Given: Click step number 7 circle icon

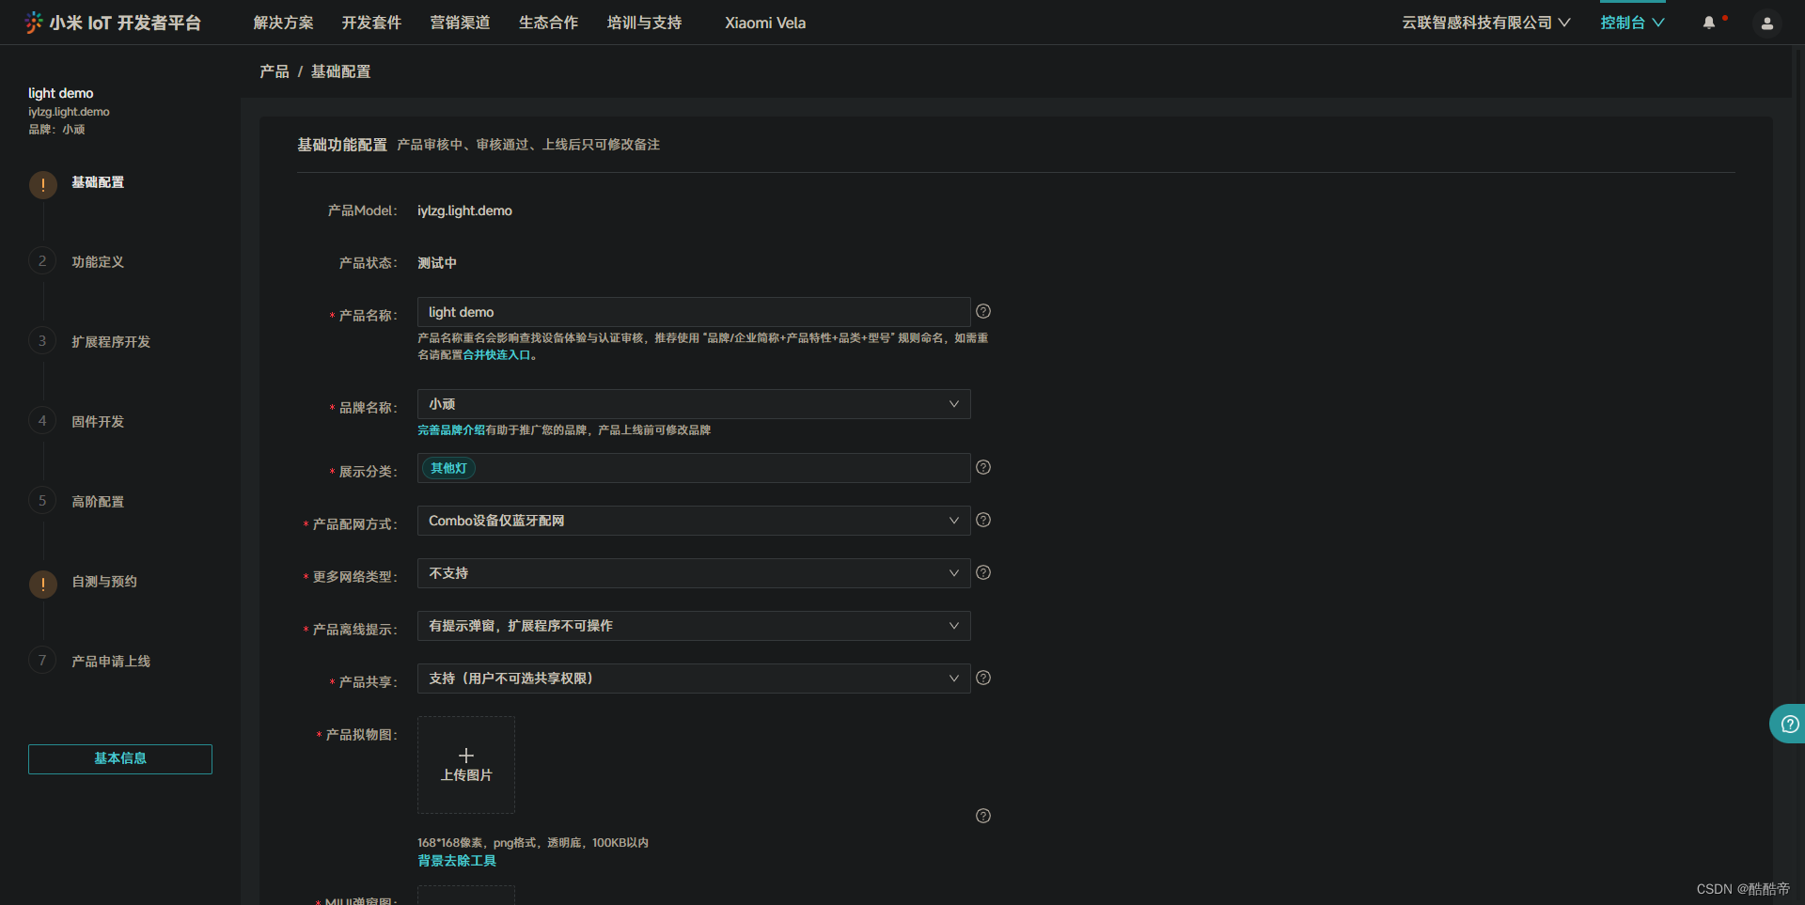Looking at the screenshot, I should pyautogui.click(x=42, y=661).
